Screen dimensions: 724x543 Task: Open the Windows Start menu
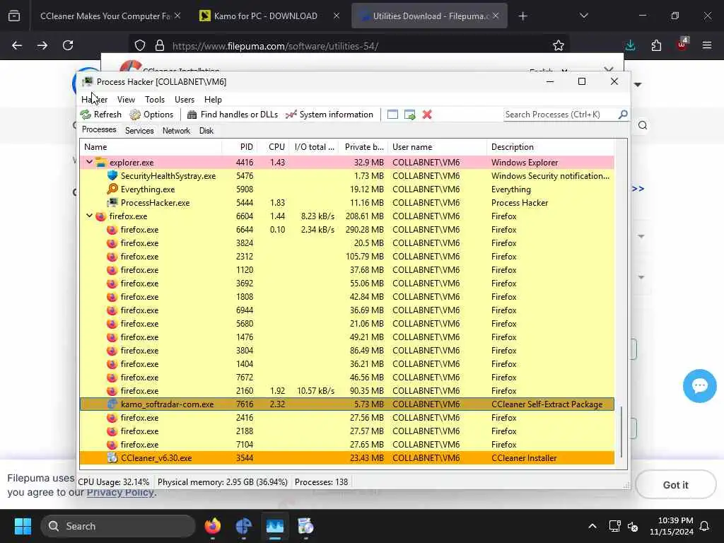pos(23,526)
